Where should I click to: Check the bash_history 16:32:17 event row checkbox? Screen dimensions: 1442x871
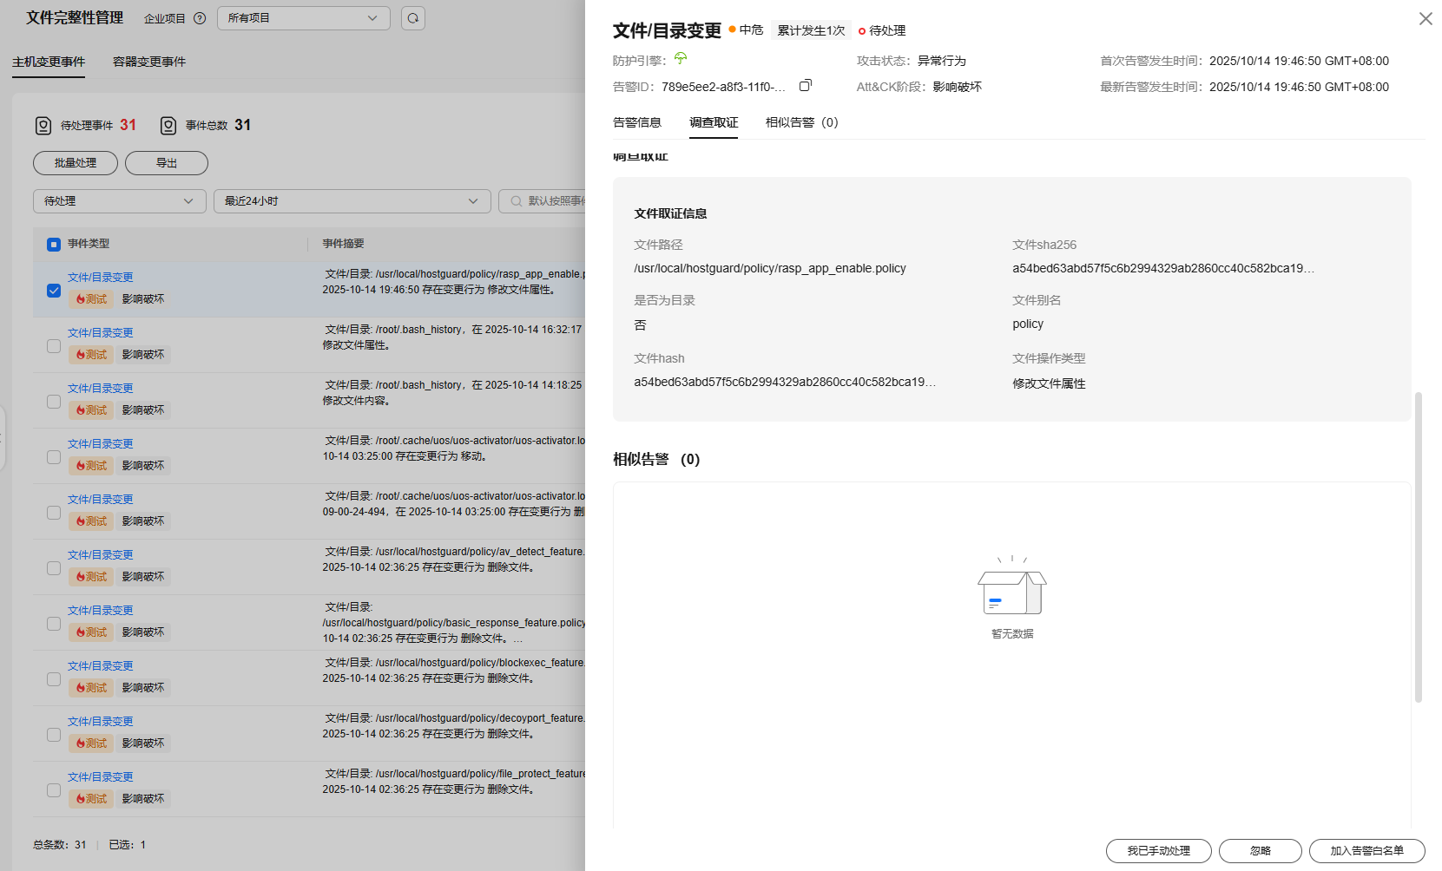(x=54, y=346)
